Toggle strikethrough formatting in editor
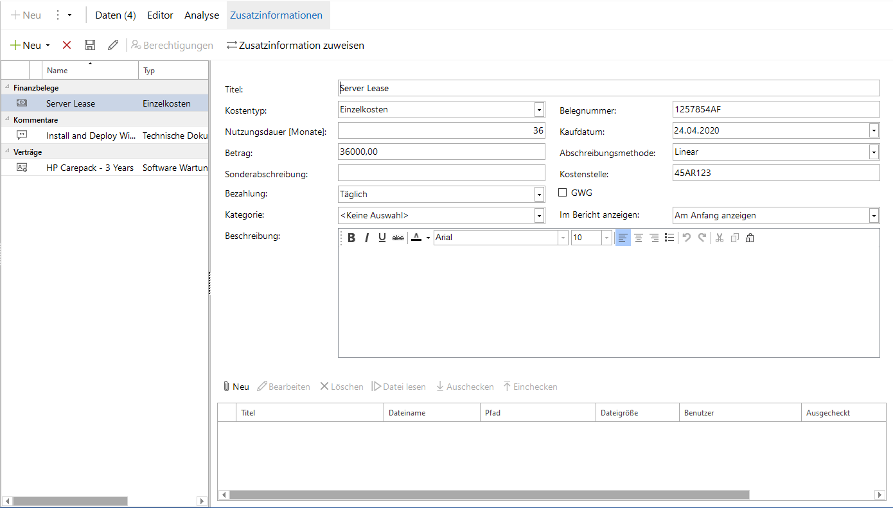 click(398, 238)
